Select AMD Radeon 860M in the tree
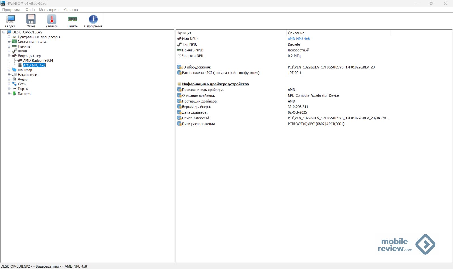This screenshot has width=453, height=269. [38, 61]
